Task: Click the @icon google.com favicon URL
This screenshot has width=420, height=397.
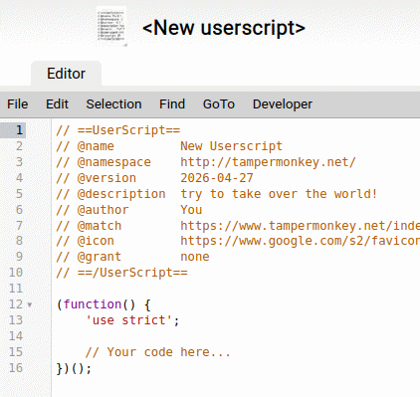Action: [300, 241]
